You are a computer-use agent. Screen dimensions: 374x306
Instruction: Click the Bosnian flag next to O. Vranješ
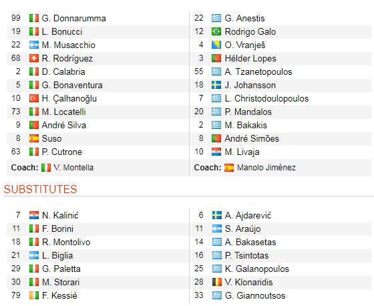[216, 45]
